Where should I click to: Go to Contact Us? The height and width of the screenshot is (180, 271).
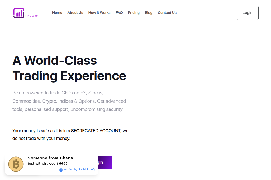point(167,13)
